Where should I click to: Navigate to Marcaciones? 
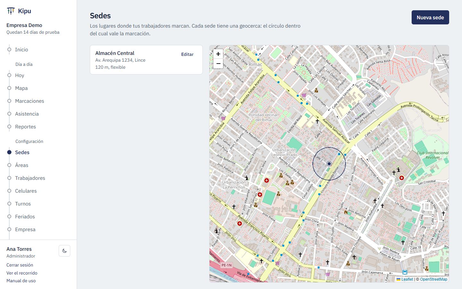click(30, 101)
